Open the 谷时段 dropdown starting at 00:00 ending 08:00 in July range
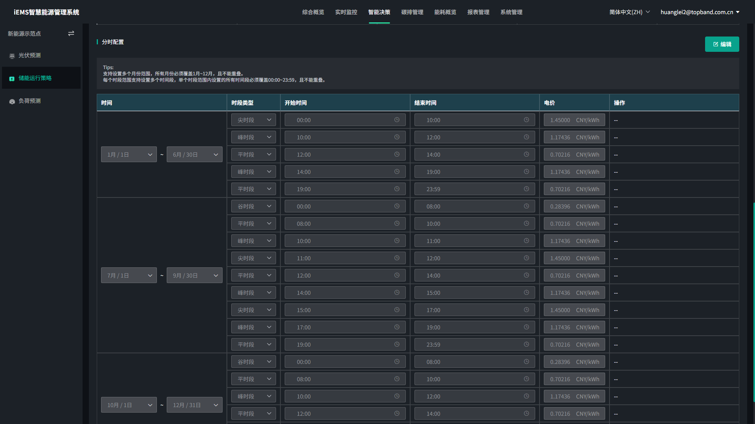 (254, 207)
